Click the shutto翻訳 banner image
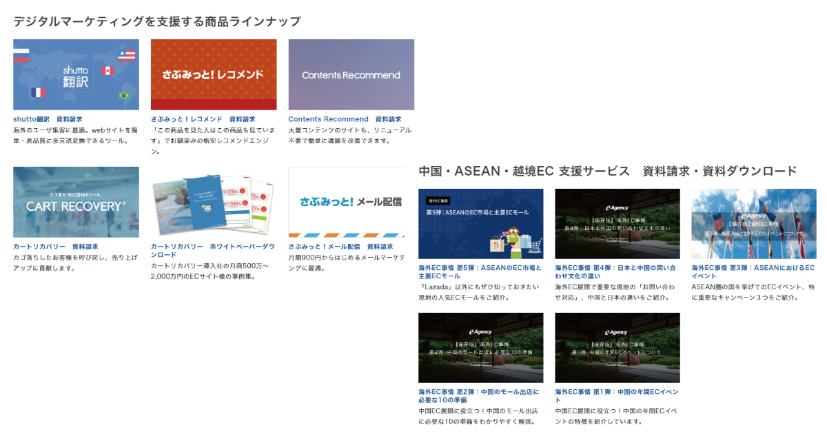Viewport: 827px width, 434px height. [x=76, y=74]
